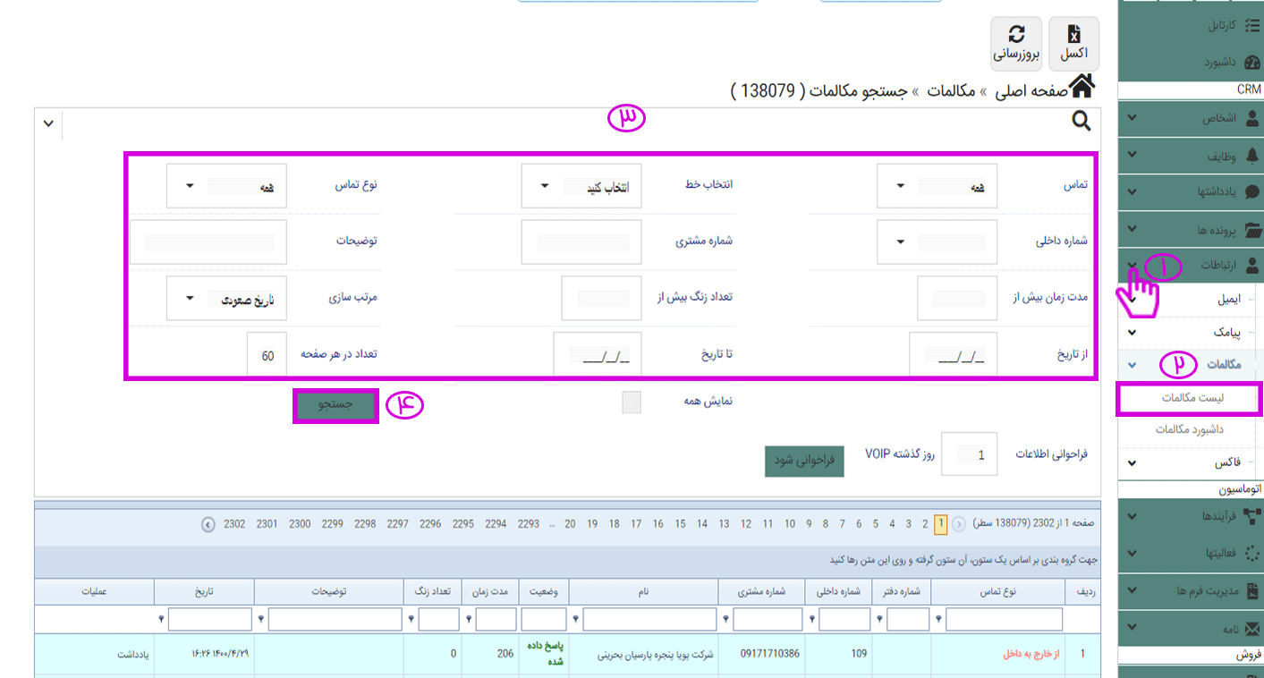
Task: Click filter icon of نوع تماس column
Action: 937,619
